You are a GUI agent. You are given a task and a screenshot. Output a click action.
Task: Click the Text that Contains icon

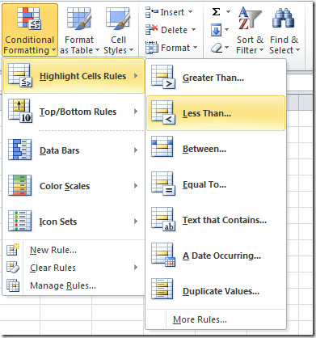(x=163, y=219)
